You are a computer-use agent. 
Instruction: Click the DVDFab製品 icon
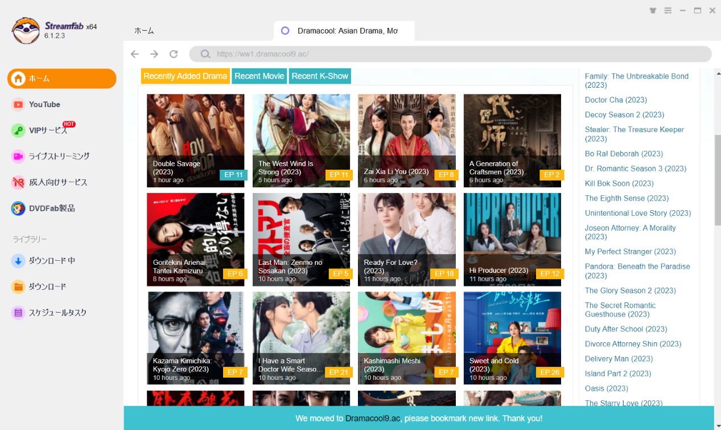tap(18, 208)
